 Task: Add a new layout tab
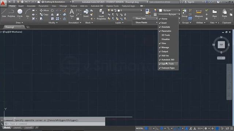[x=37, y=127]
